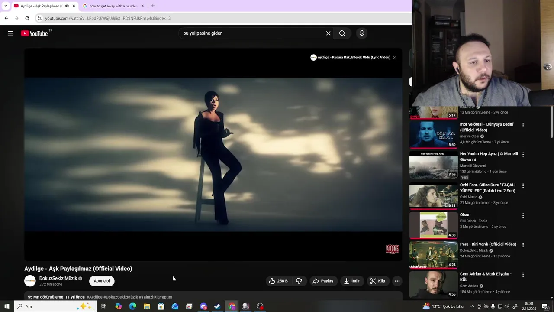This screenshot has height=312, width=554.
Task: Open options for 'Her Yanim Hep Ayaz'
Action: [523, 154]
